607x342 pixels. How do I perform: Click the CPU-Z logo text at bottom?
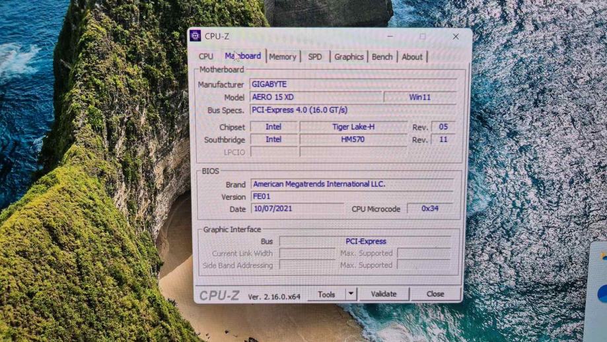click(219, 296)
